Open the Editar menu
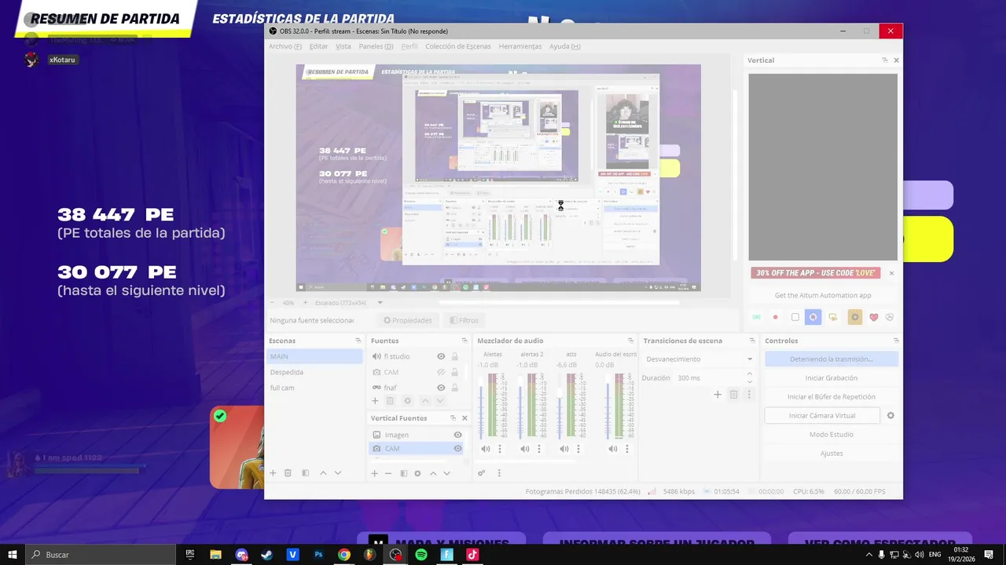 click(318, 46)
